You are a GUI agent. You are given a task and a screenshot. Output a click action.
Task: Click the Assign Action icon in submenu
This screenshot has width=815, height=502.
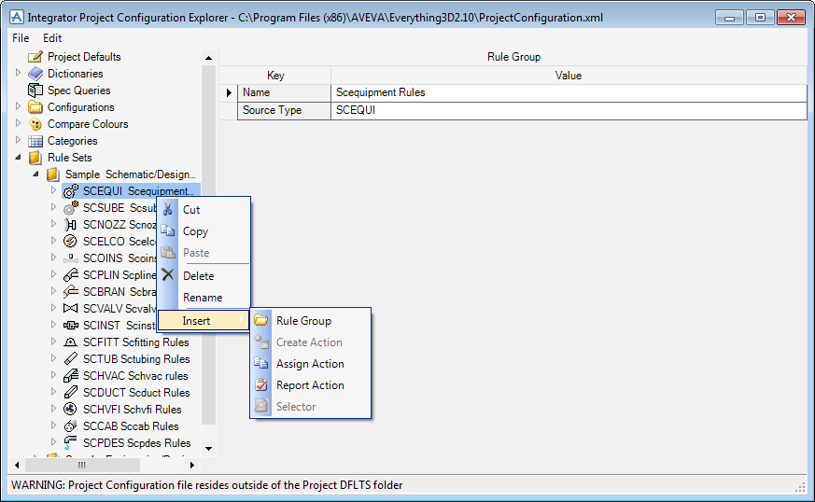(260, 363)
